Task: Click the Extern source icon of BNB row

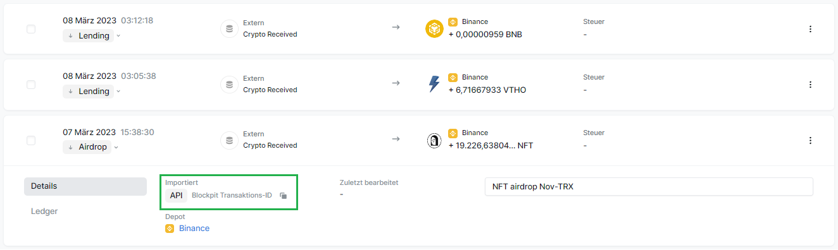Action: (229, 29)
